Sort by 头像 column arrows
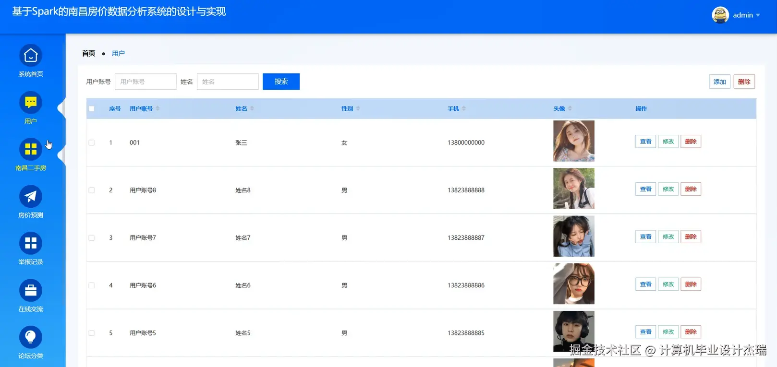 [570, 109]
